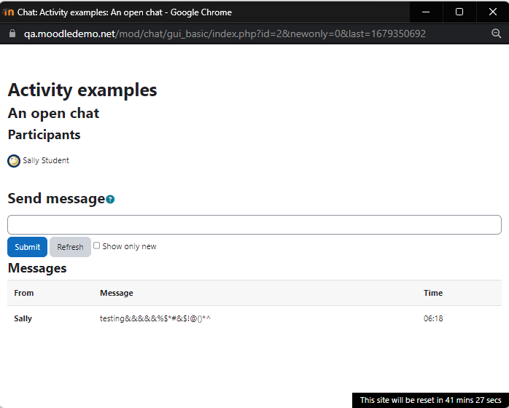509x408 pixels.
Task: Maximize the Chrome chat window
Action: point(459,12)
